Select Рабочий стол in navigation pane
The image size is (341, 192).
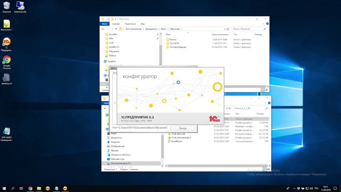tap(117, 159)
